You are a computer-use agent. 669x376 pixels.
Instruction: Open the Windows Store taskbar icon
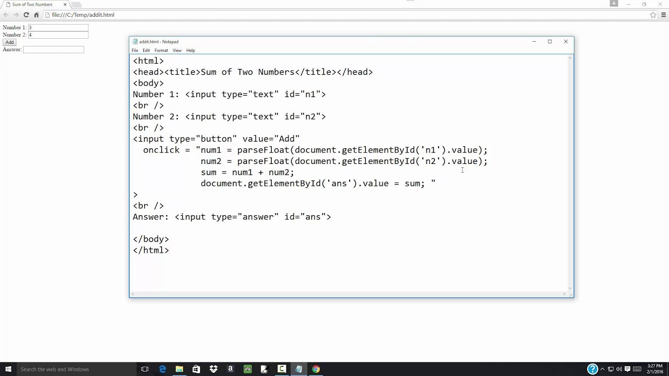click(x=196, y=369)
